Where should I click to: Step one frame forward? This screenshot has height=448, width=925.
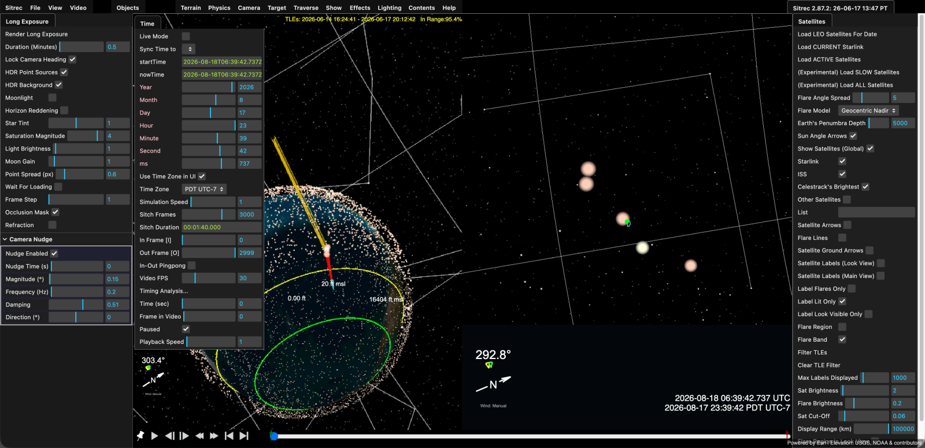184,436
